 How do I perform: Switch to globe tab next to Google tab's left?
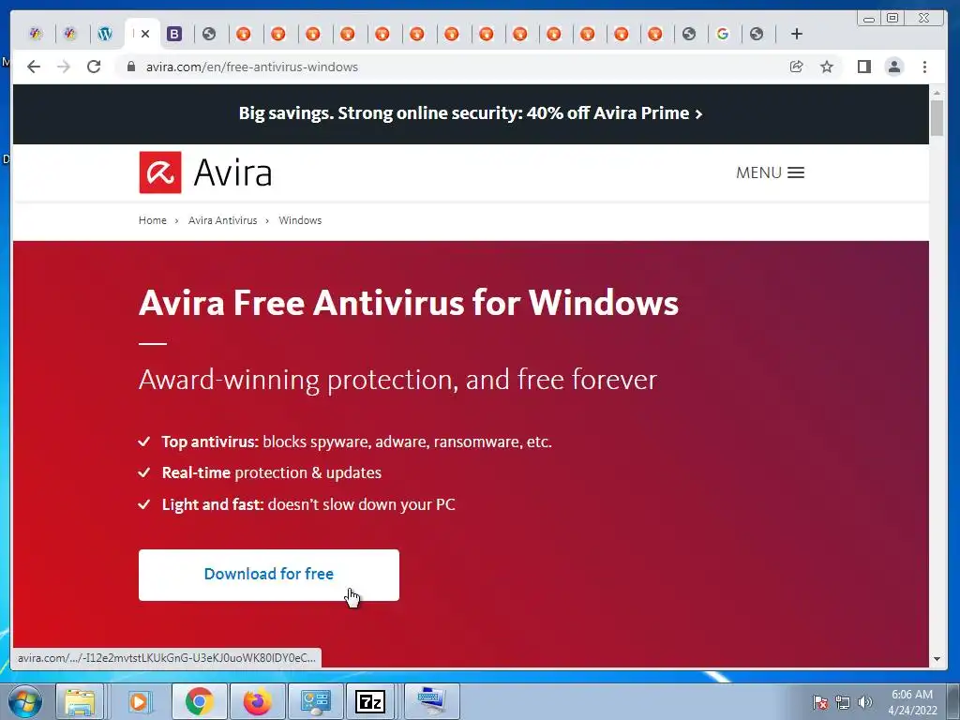pyautogui.click(x=689, y=34)
